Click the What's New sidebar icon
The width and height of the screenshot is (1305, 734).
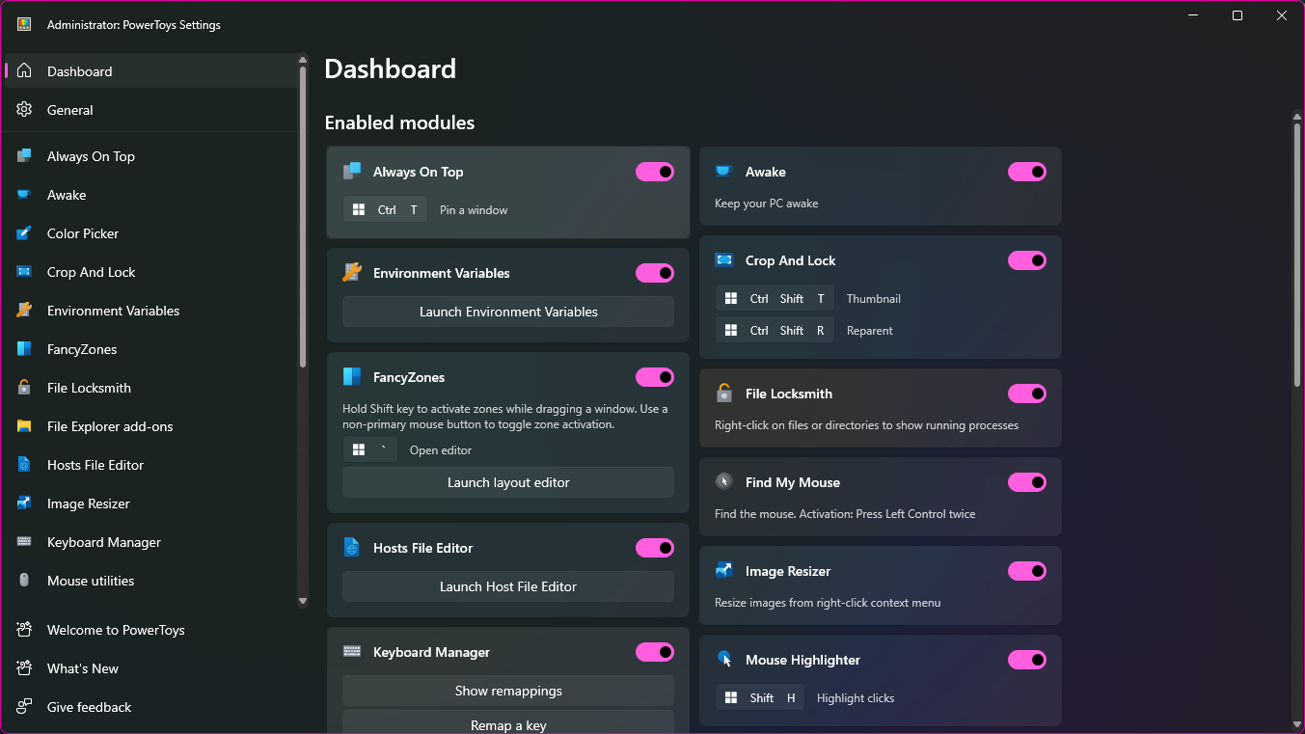(24, 668)
